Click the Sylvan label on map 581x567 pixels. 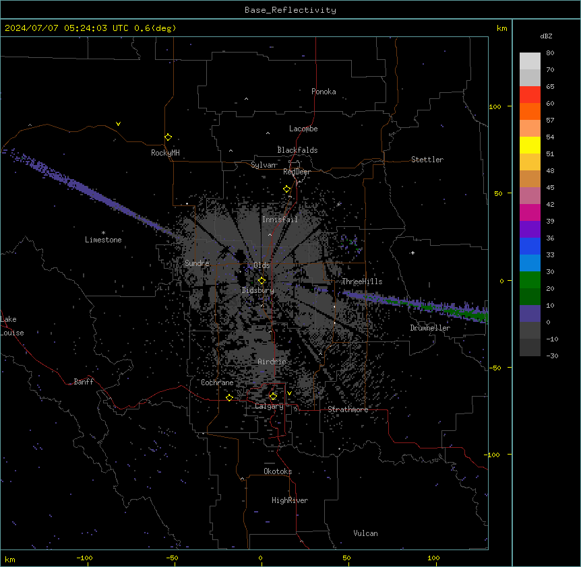tap(264, 165)
